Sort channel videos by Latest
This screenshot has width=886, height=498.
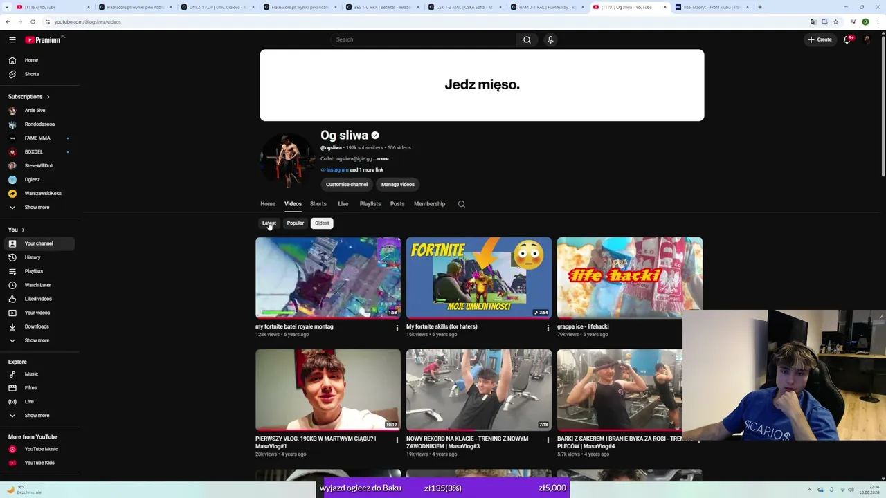[269, 223]
